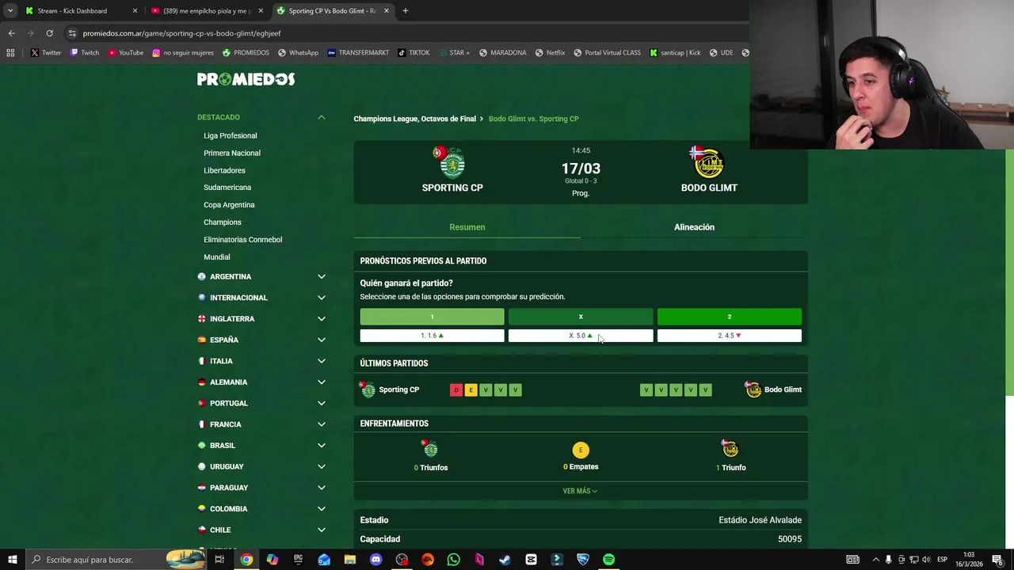Image resolution: width=1014 pixels, height=570 pixels.
Task: Open Epic Games launcher from taskbar
Action: tap(298, 560)
